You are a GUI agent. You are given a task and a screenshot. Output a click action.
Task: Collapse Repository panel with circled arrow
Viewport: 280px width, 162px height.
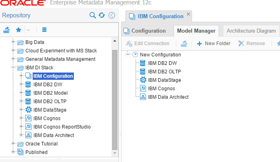pos(112,15)
